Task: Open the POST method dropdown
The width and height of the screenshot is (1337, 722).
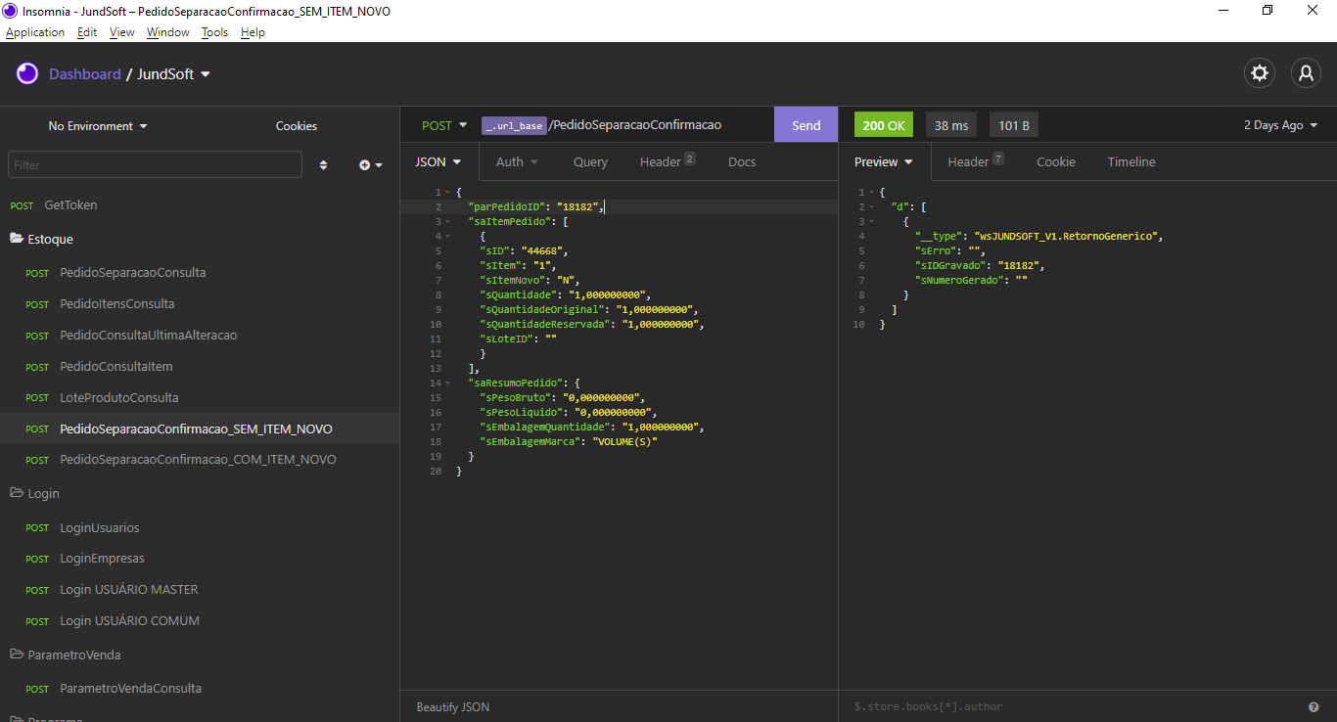Action: click(444, 125)
